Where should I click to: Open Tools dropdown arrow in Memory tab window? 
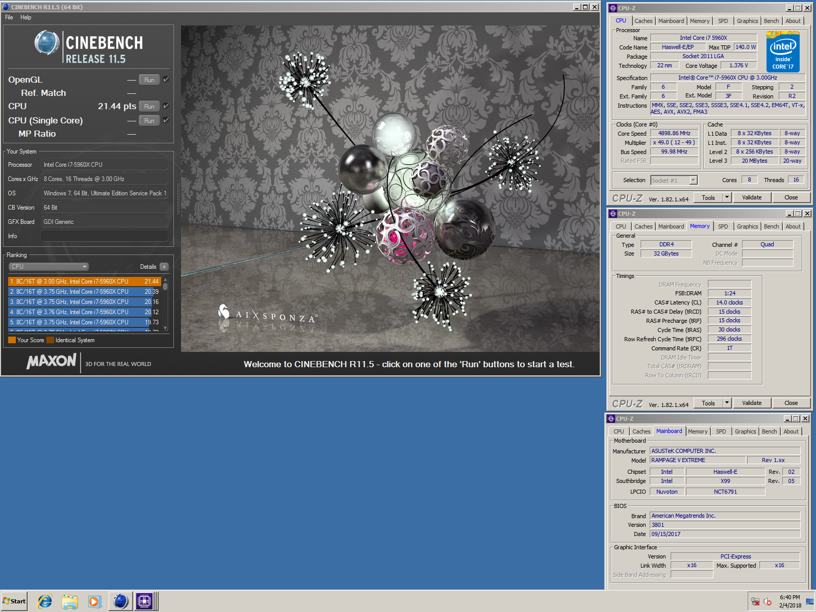[x=727, y=403]
